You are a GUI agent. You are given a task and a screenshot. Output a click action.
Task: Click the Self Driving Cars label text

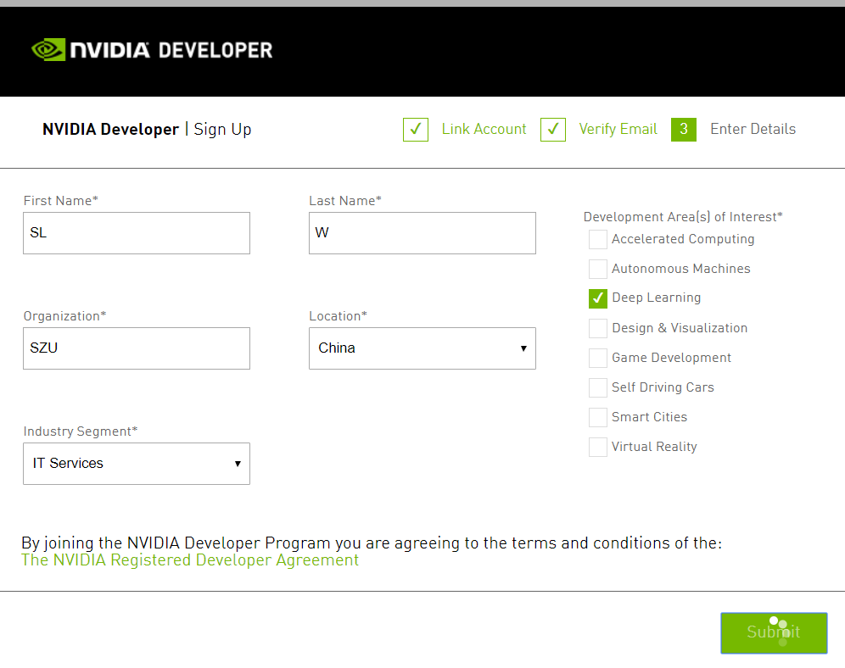pos(663,387)
